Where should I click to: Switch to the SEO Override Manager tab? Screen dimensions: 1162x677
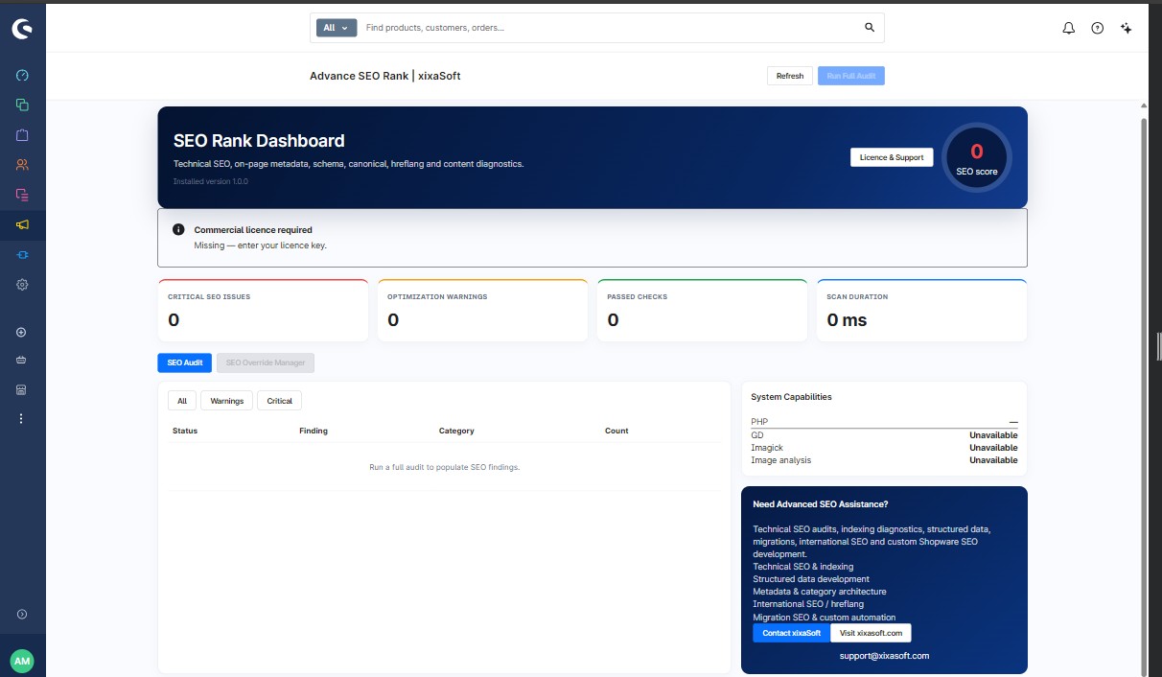[x=266, y=362]
